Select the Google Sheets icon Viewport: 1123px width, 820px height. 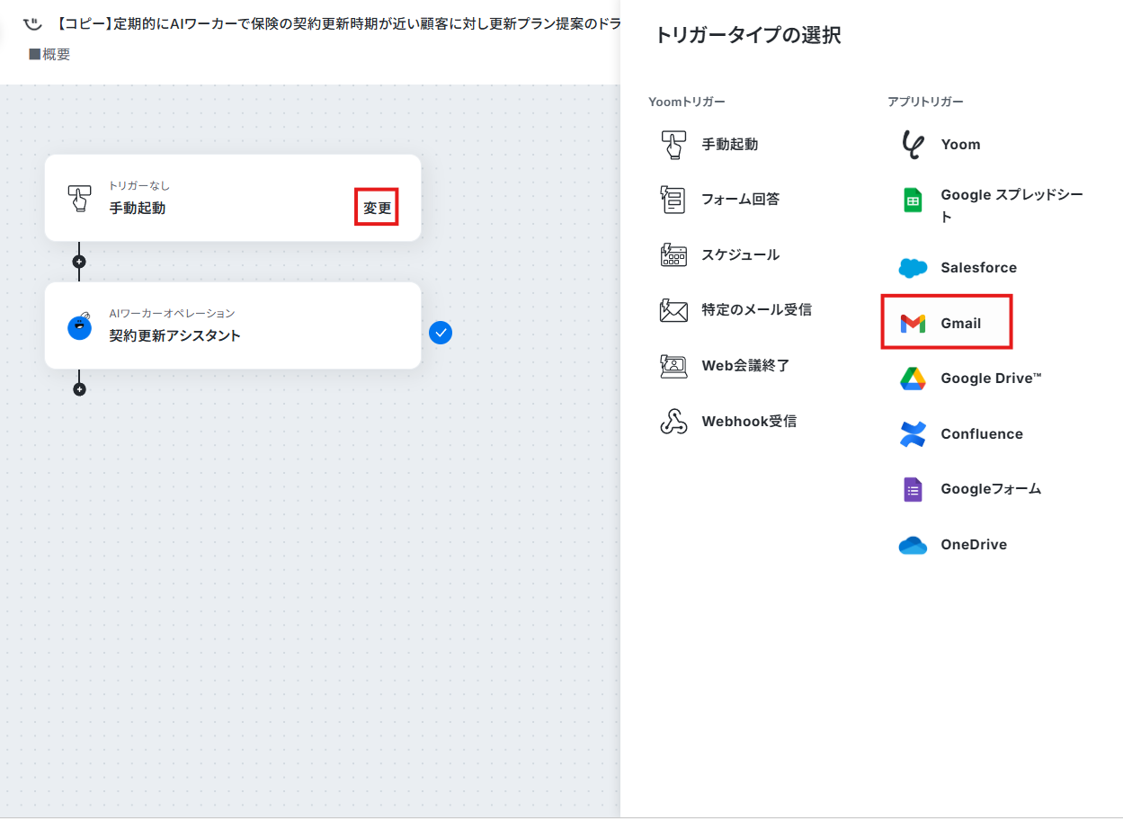(913, 200)
